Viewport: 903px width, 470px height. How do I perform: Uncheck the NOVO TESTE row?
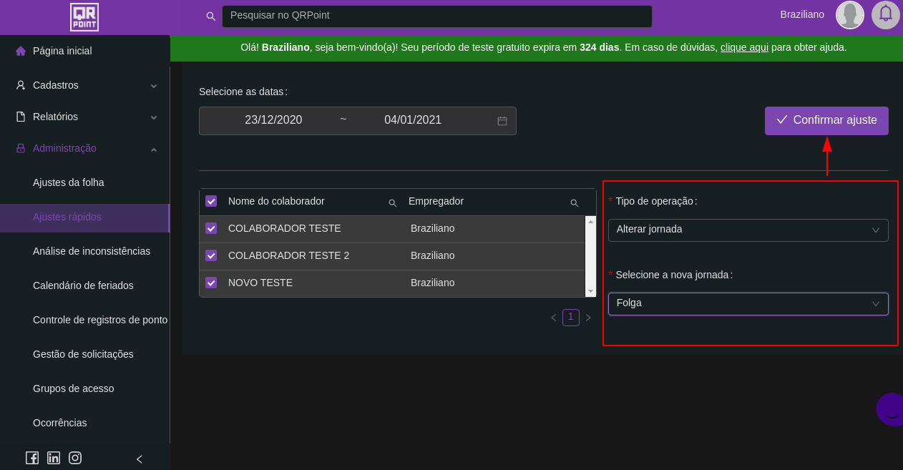tap(211, 283)
